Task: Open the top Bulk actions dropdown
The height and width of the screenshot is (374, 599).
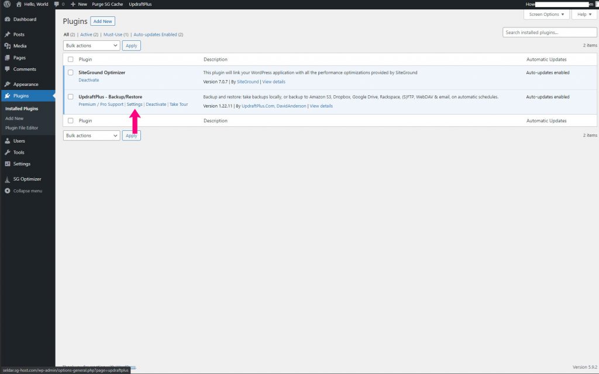Action: coord(92,46)
